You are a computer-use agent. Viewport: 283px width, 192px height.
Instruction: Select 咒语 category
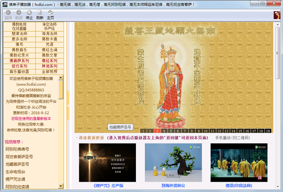coord(50,44)
